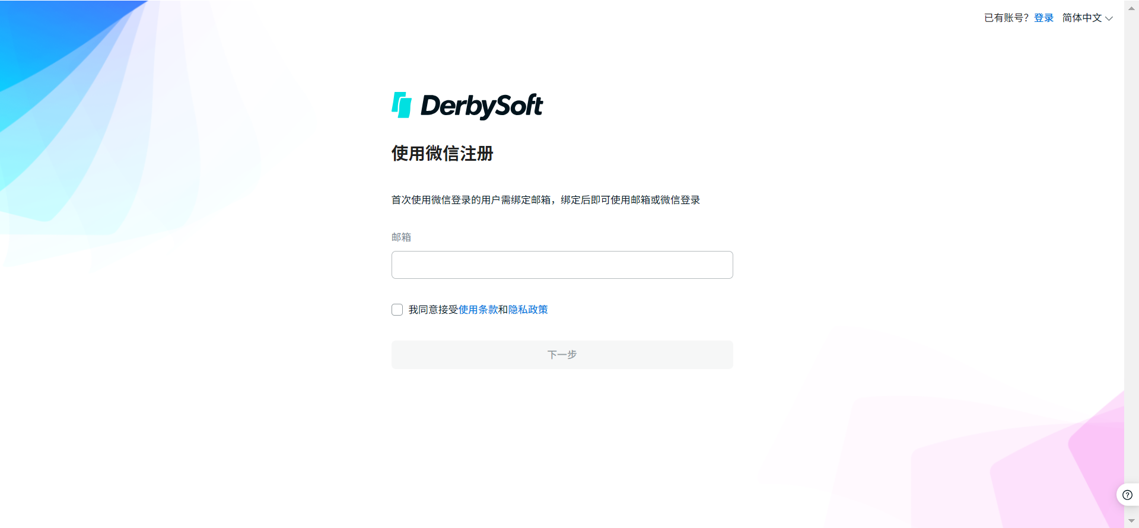Click the chevron beside 简体中文
Screen dimensions: 1139x528
pos(1109,18)
